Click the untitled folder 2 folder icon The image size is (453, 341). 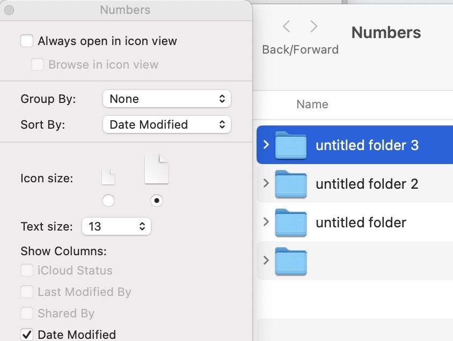(290, 184)
